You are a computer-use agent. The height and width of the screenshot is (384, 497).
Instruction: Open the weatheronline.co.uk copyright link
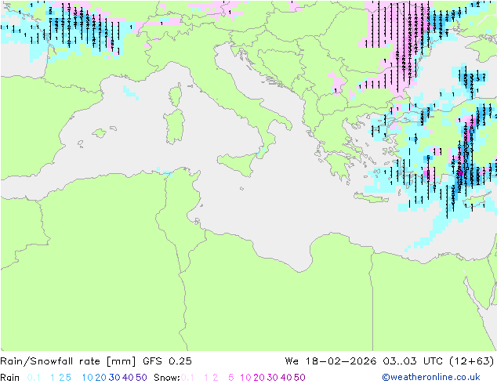pos(431,378)
